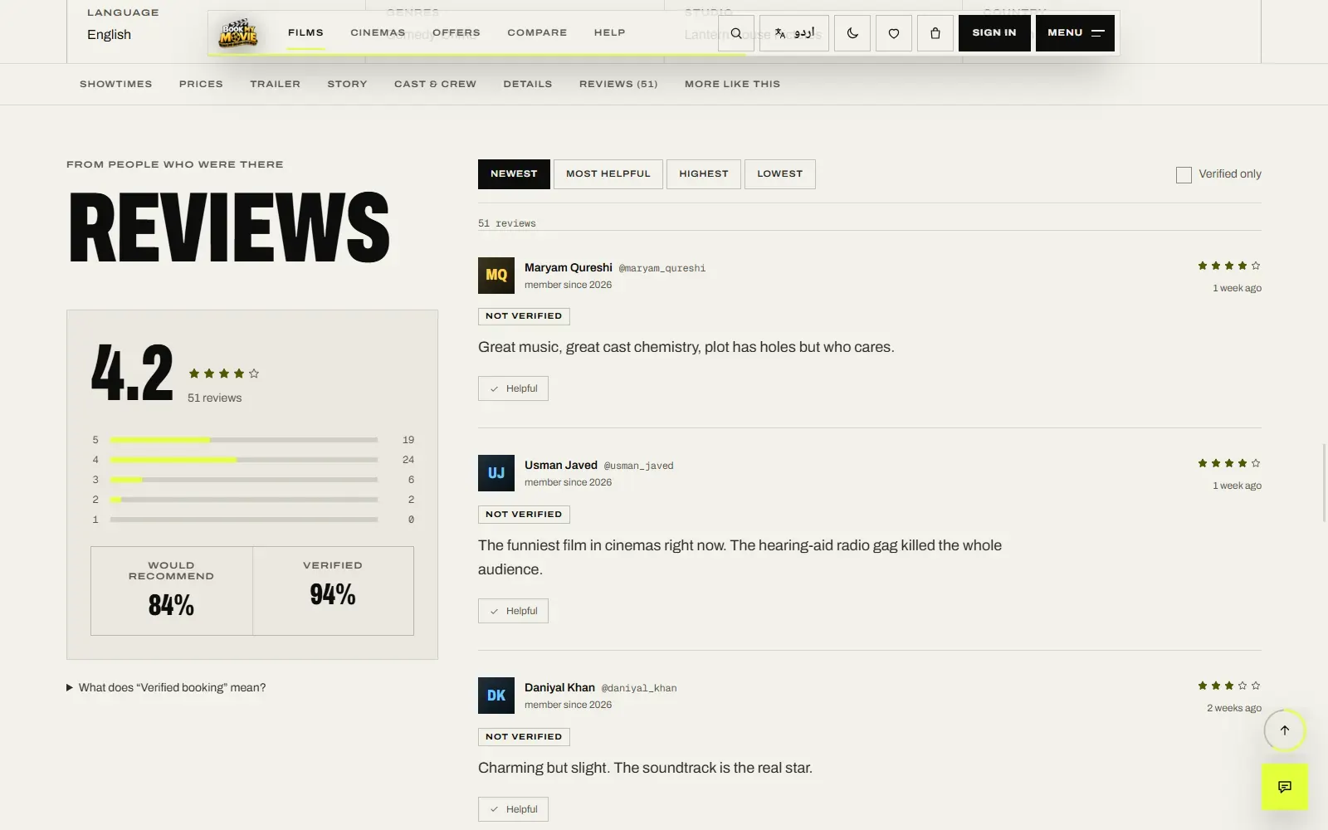Jump to More Like This section

click(732, 84)
